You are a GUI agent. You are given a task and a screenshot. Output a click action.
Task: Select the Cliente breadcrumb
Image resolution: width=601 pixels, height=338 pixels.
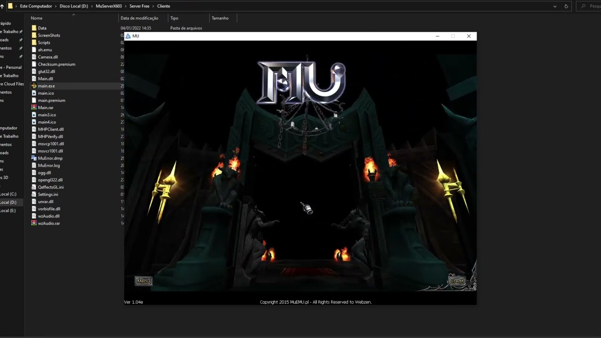[163, 6]
